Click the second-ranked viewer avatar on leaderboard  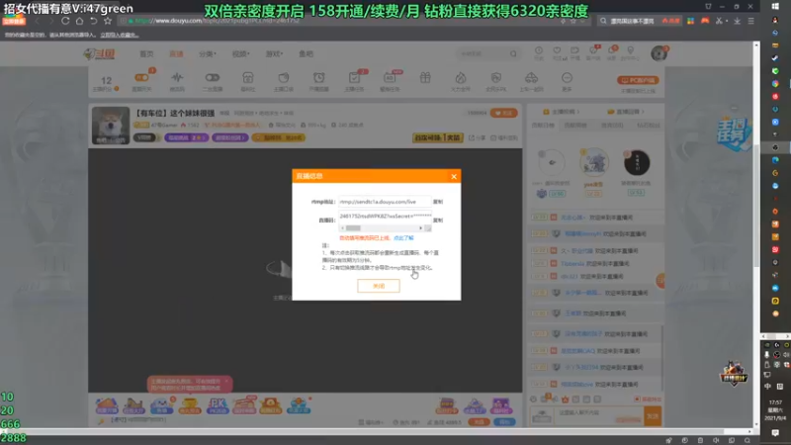552,162
